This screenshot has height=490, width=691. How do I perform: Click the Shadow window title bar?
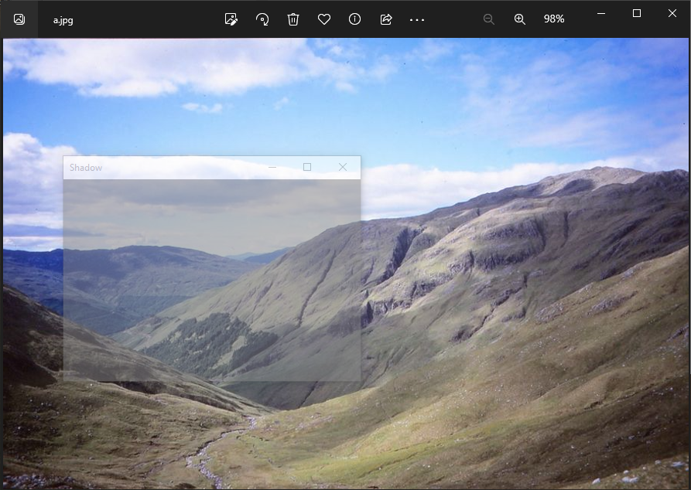(170, 168)
